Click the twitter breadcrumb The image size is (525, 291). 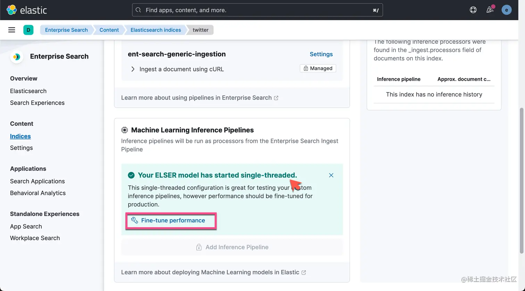click(201, 30)
